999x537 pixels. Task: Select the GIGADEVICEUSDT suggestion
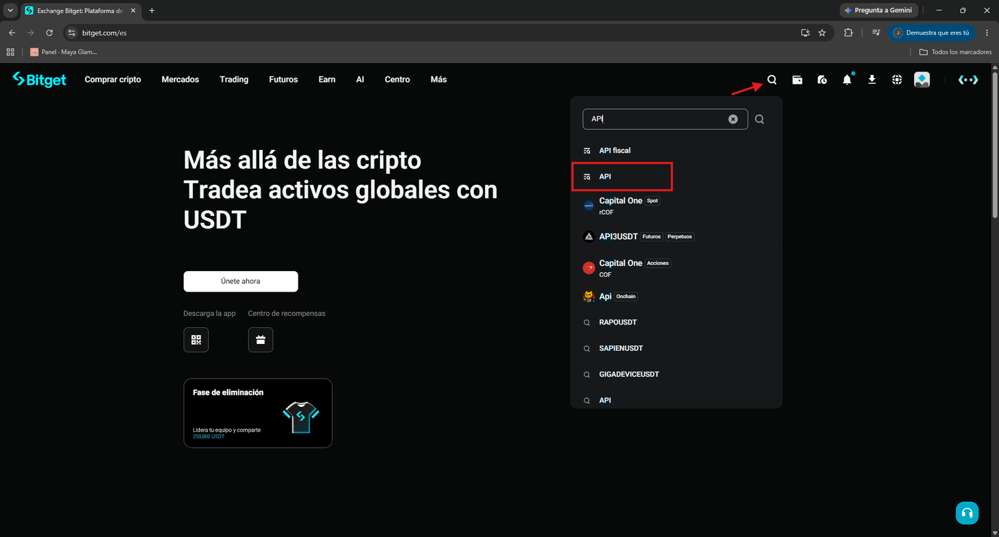[676, 374]
